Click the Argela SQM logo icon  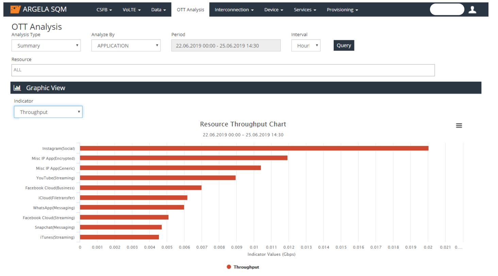tap(15, 10)
